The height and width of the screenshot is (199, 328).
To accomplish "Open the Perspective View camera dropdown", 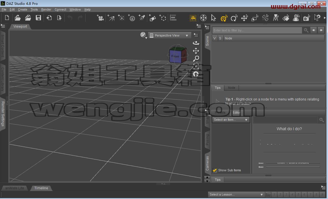I will click(x=169, y=35).
